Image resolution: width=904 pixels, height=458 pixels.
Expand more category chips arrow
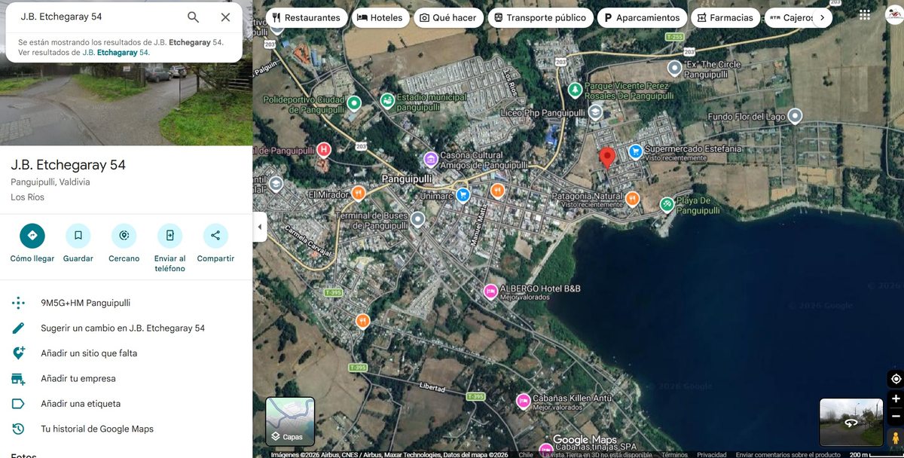coord(822,17)
